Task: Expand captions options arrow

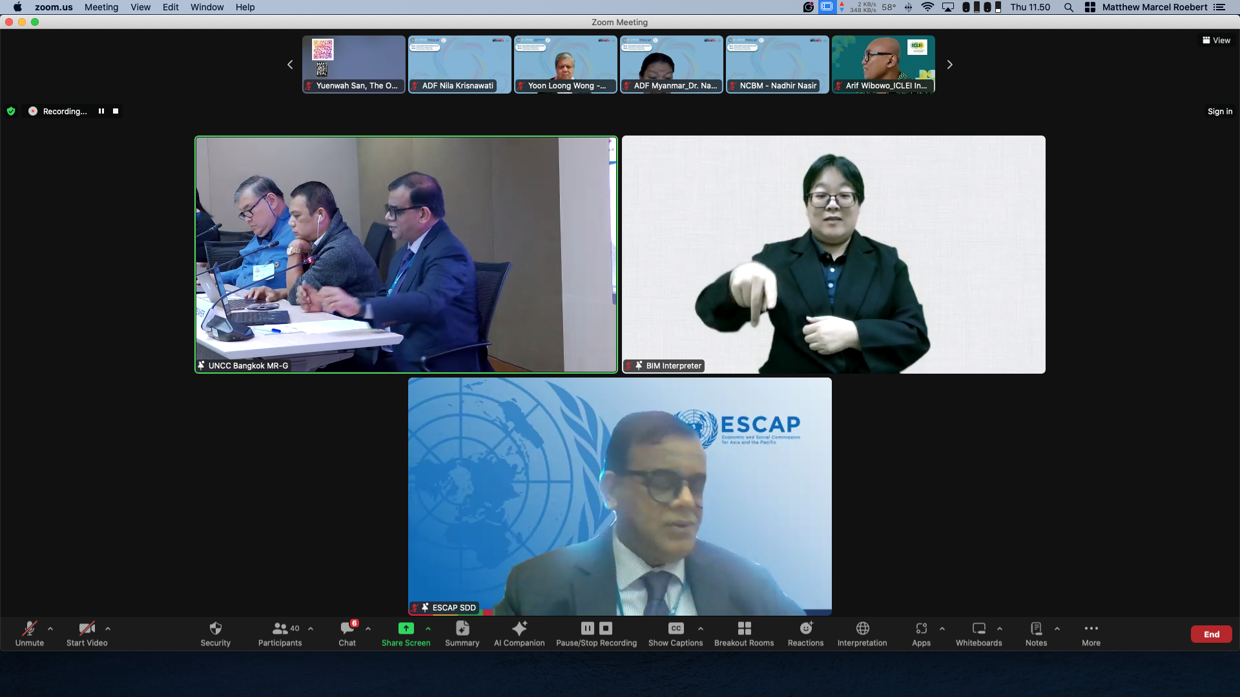Action: [701, 628]
